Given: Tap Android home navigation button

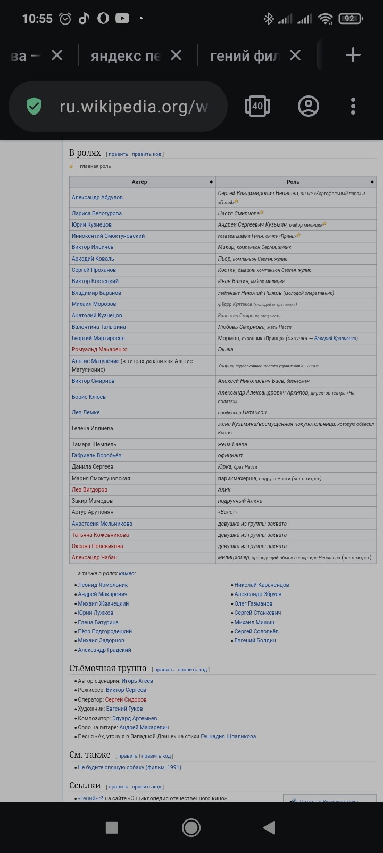Looking at the screenshot, I should pyautogui.click(x=191, y=827).
